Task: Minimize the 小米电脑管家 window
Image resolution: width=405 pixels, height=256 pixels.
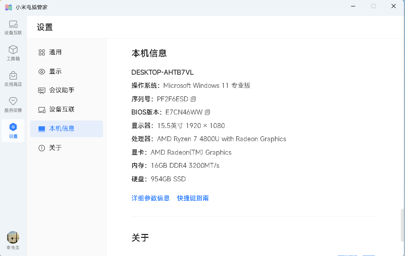Action: coord(353,6)
